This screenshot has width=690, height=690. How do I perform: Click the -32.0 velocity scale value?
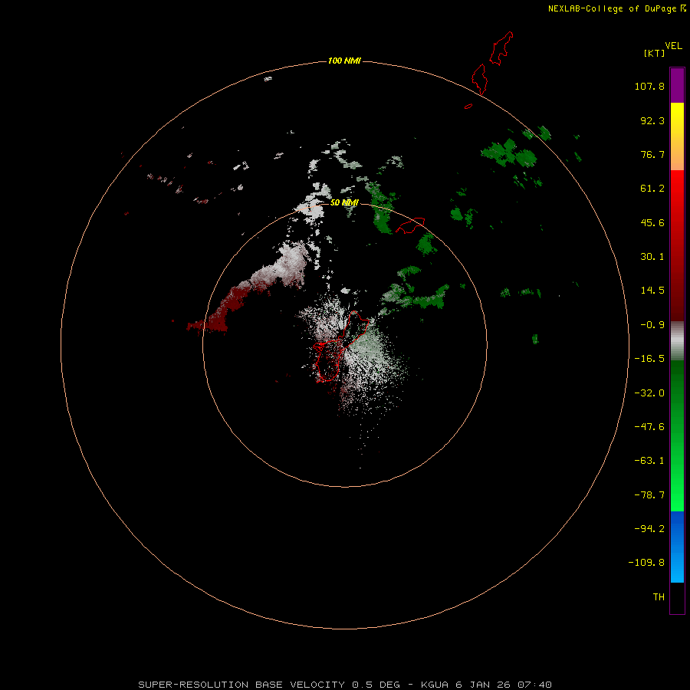click(x=649, y=393)
